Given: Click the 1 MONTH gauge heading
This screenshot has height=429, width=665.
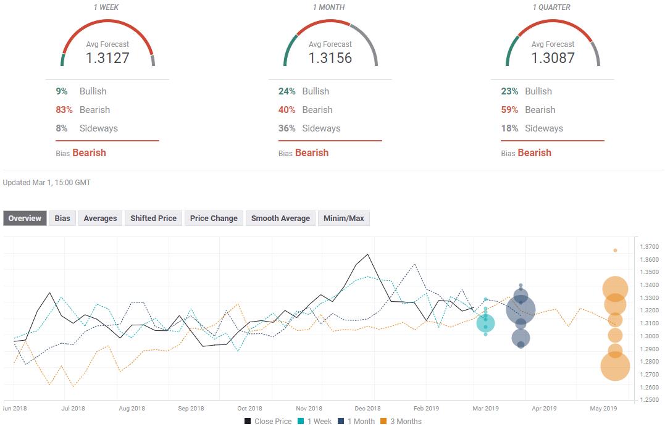Looking at the screenshot, I should (328, 7).
